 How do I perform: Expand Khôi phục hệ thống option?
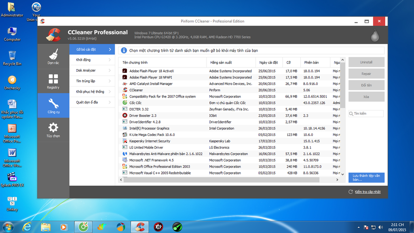pos(92,92)
